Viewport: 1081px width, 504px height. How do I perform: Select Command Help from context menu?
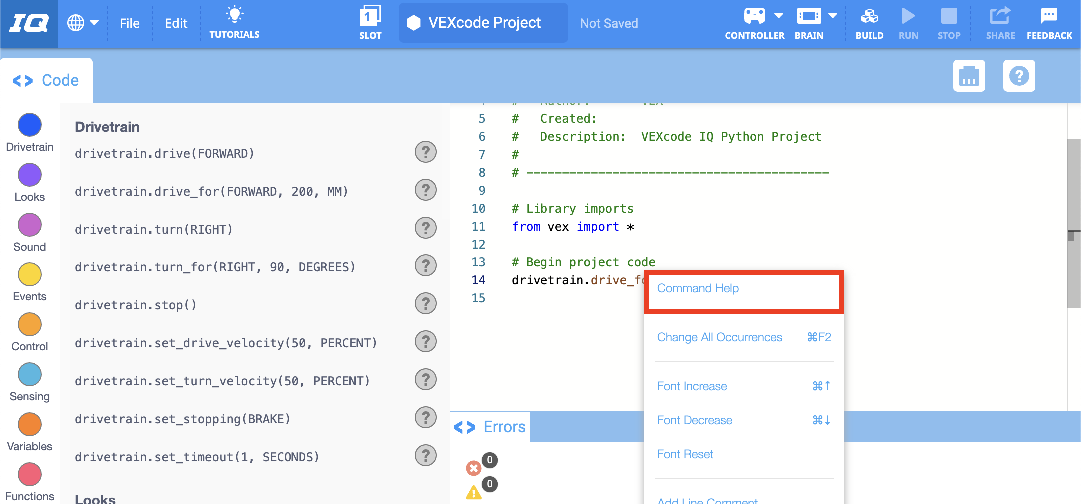click(698, 288)
